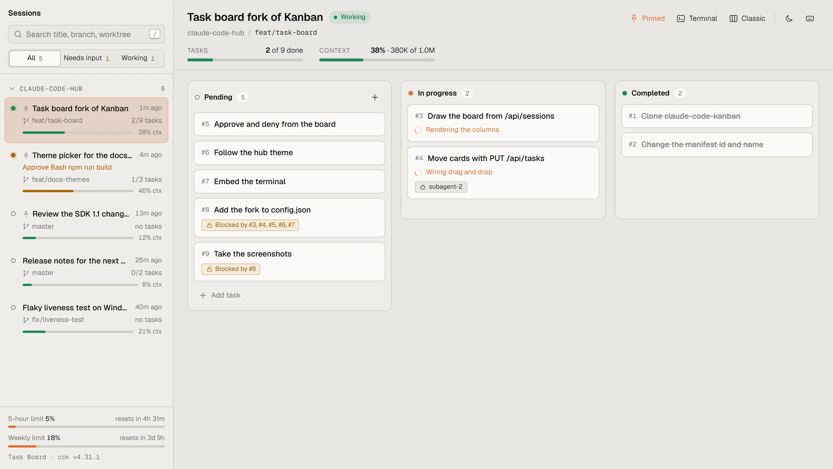The width and height of the screenshot is (833, 469).
Task: Click pin icon on Theme picker session
Action: [26, 155]
